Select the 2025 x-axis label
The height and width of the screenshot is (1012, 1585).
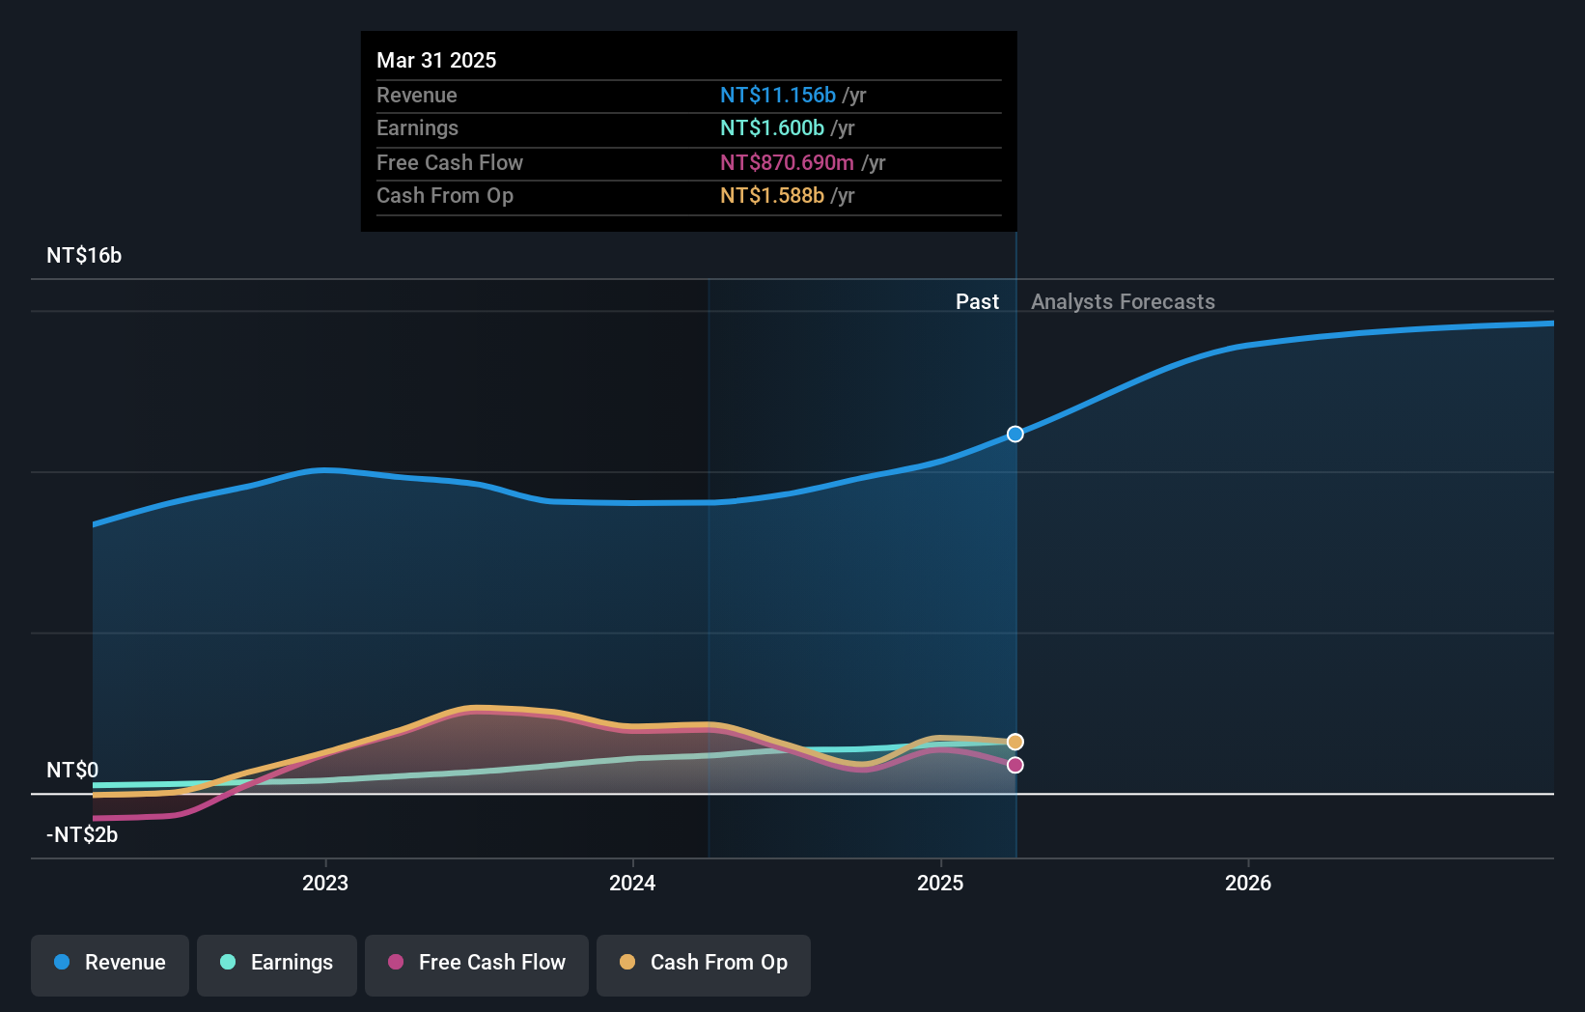pyautogui.click(x=940, y=883)
